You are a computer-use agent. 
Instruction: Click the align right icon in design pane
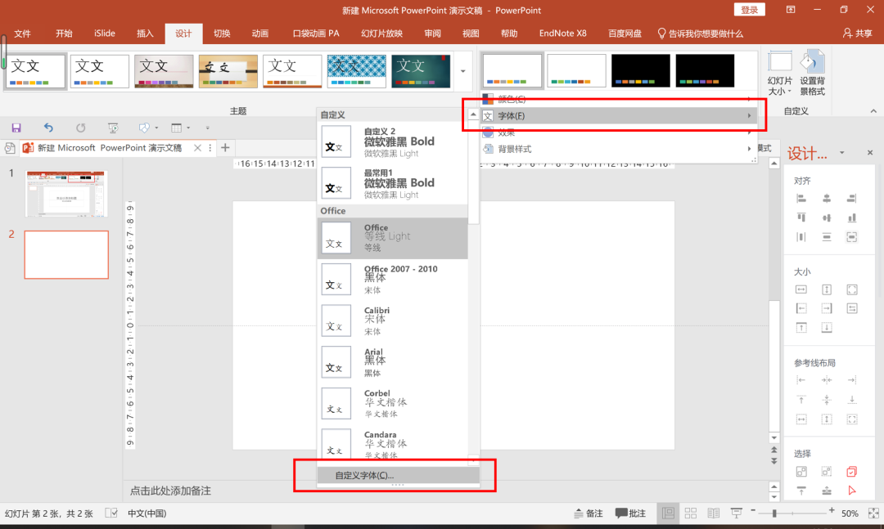point(851,199)
